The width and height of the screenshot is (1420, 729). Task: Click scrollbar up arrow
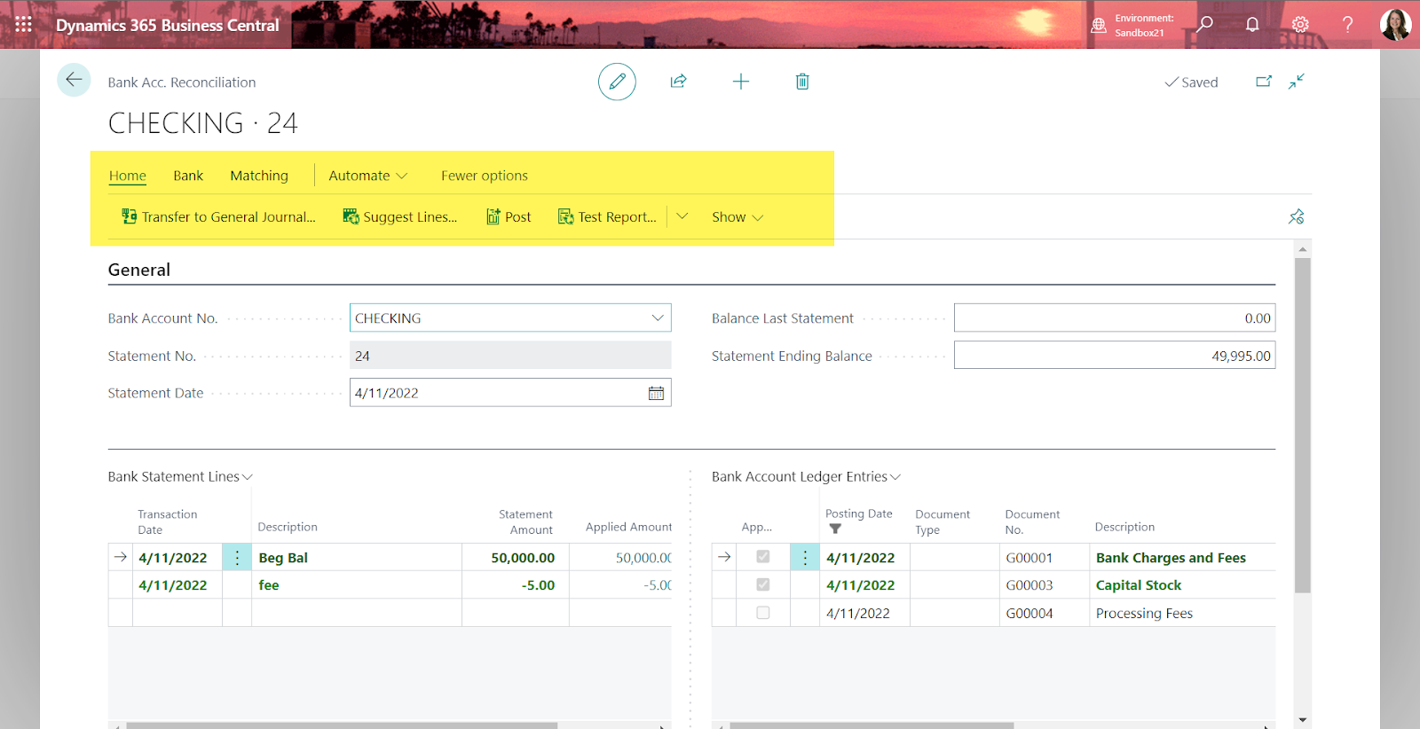click(x=1302, y=249)
